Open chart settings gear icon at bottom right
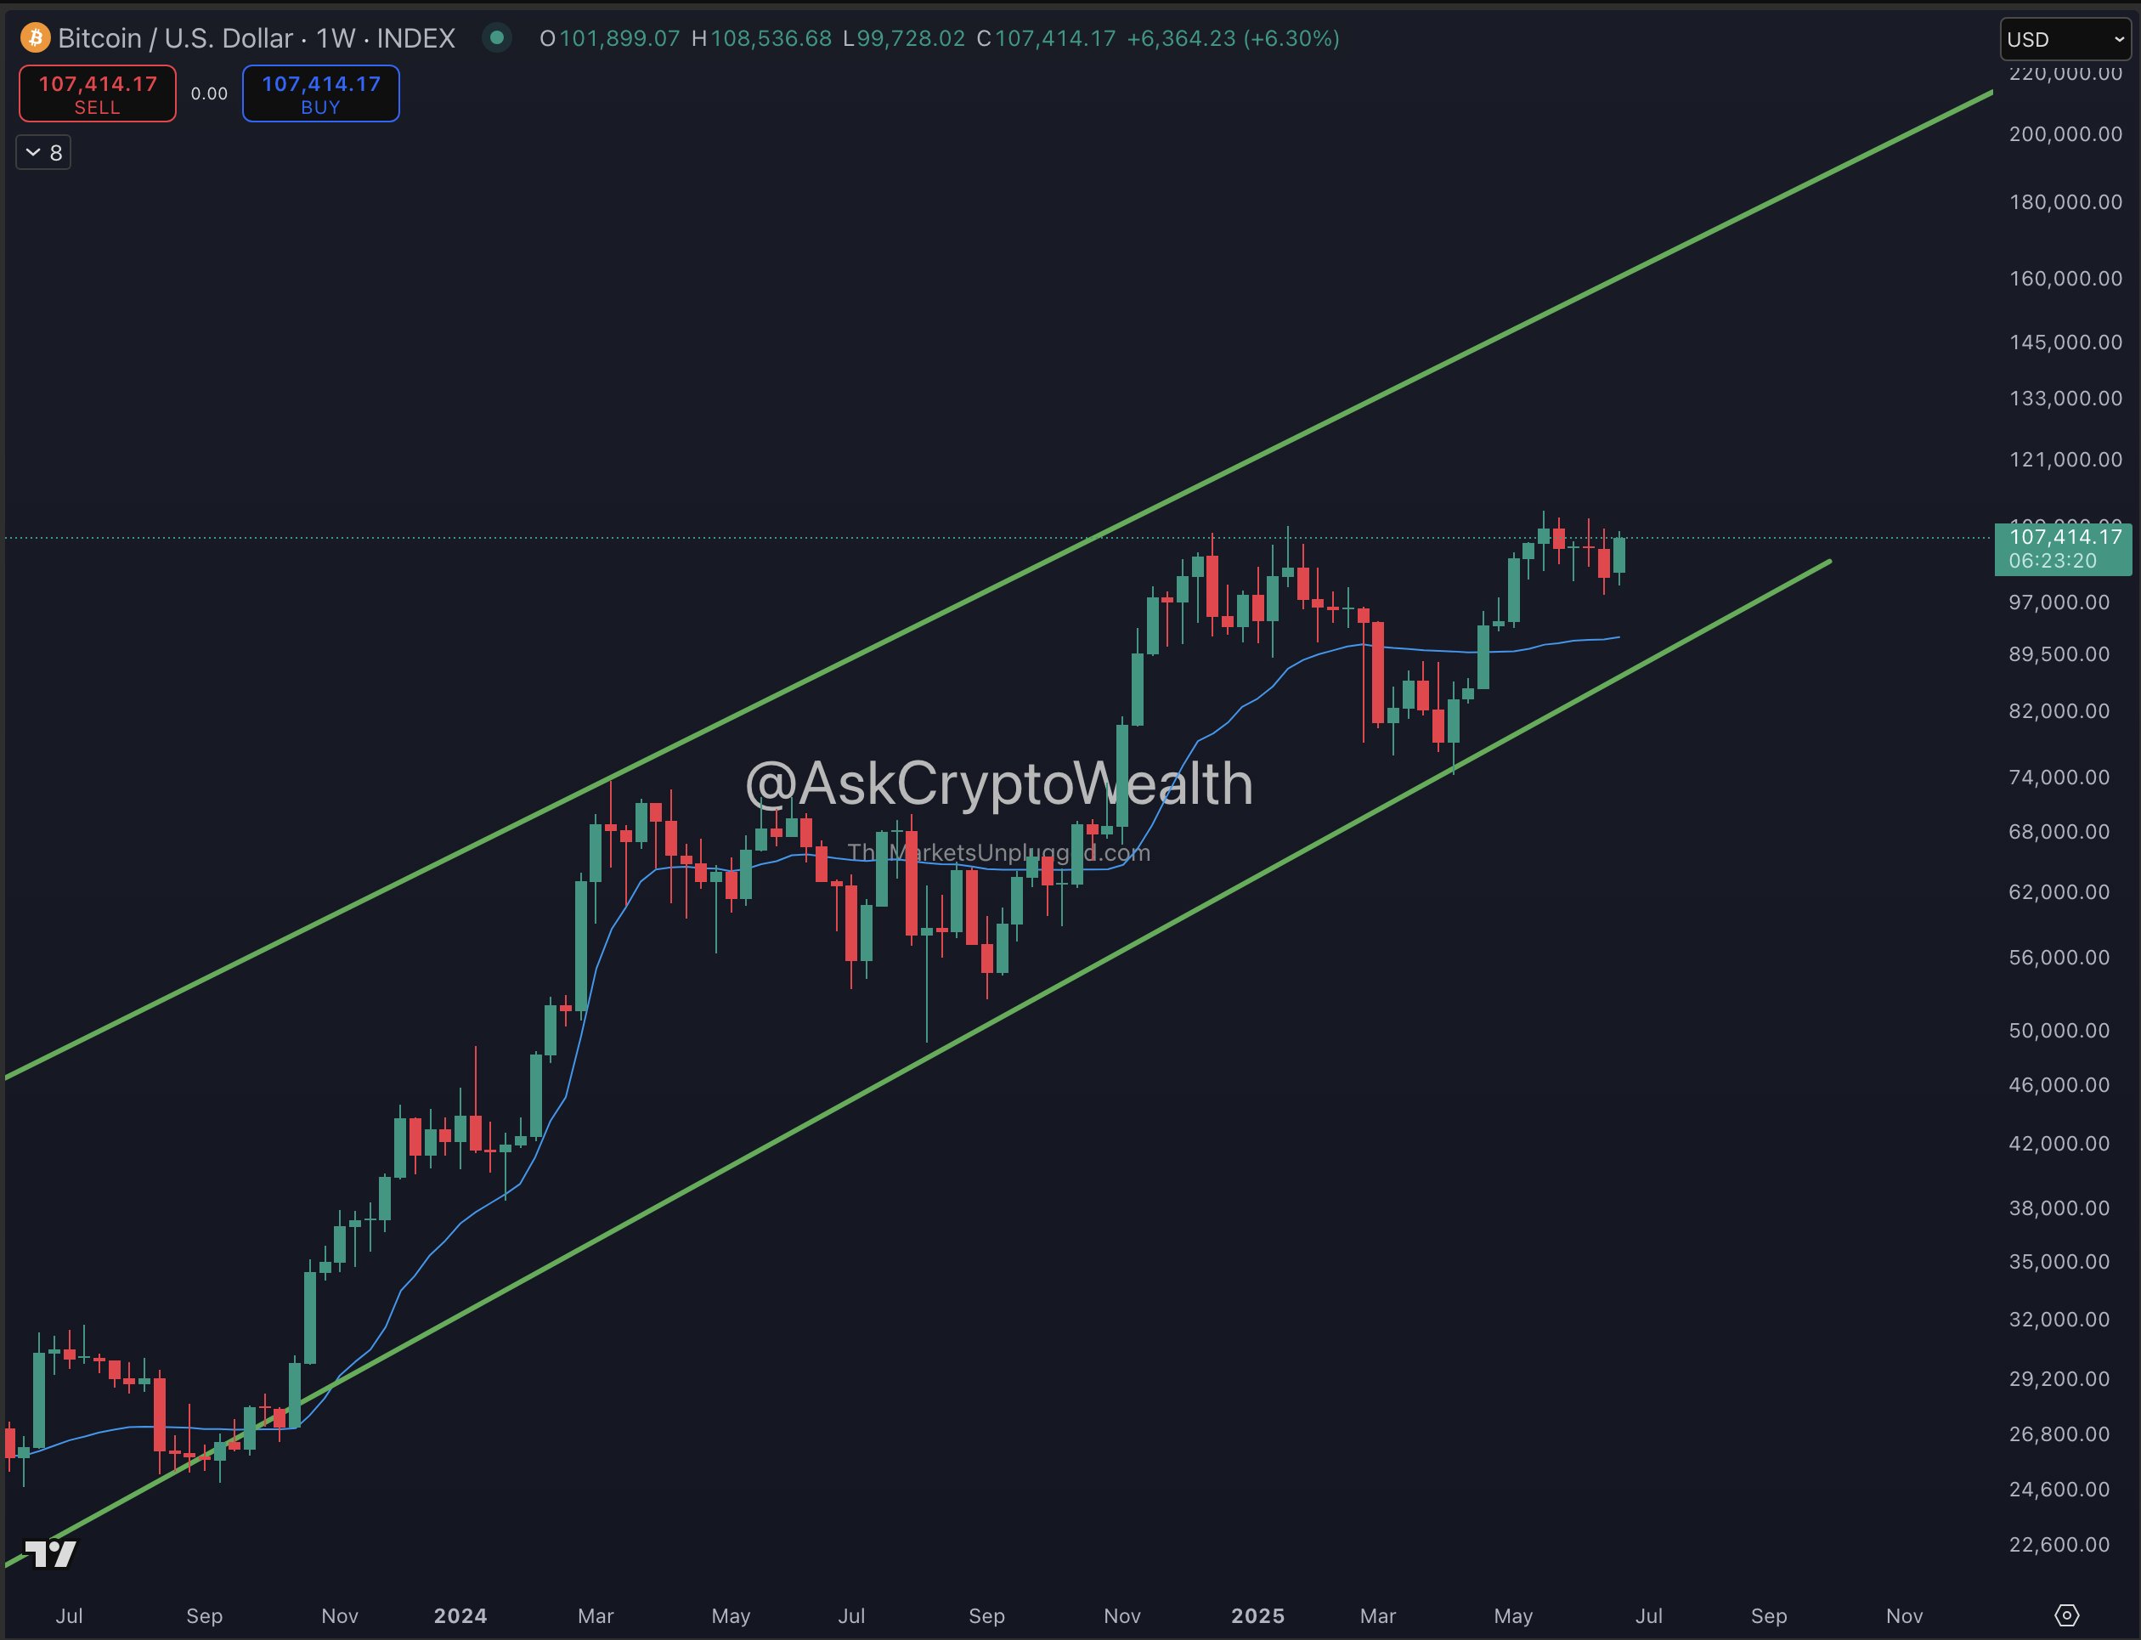Screen dimensions: 2141x1640 click(2067, 1615)
